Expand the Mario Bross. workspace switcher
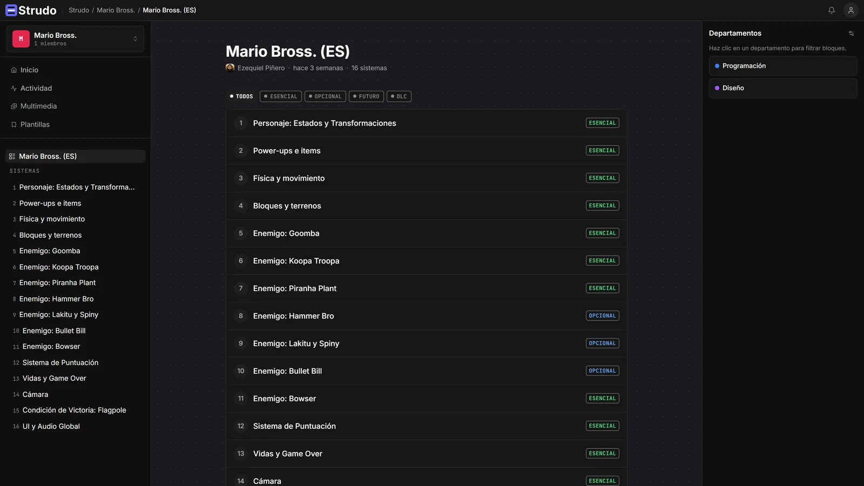Viewport: 864px width, 486px height. click(76, 39)
